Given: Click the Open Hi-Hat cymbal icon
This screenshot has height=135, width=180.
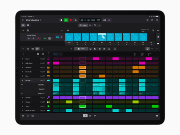Looking at the screenshot, I should (x=48, y=111).
